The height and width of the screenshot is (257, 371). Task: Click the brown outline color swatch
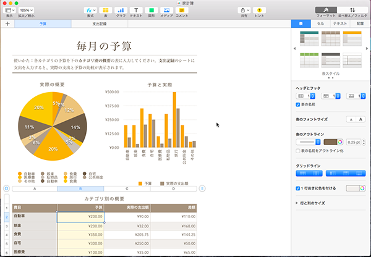[330, 142]
